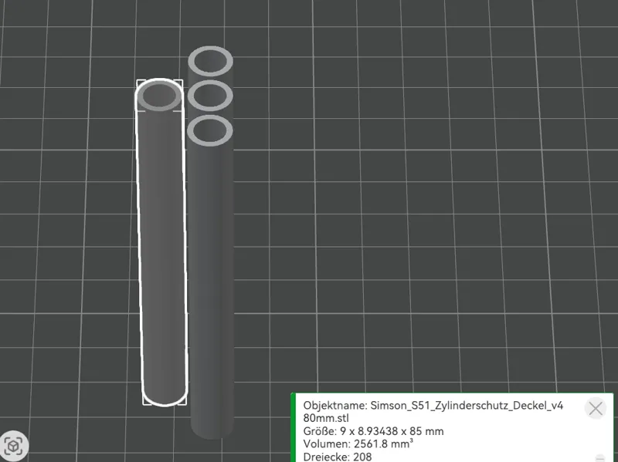Select the outlined cylinder on the left
This screenshot has width=618, height=462.
(161, 242)
